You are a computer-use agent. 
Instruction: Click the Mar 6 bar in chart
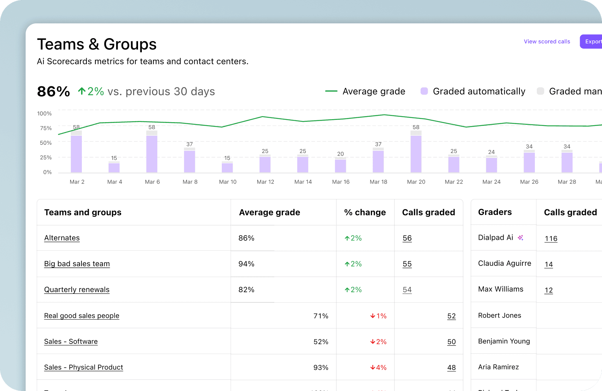152,153
